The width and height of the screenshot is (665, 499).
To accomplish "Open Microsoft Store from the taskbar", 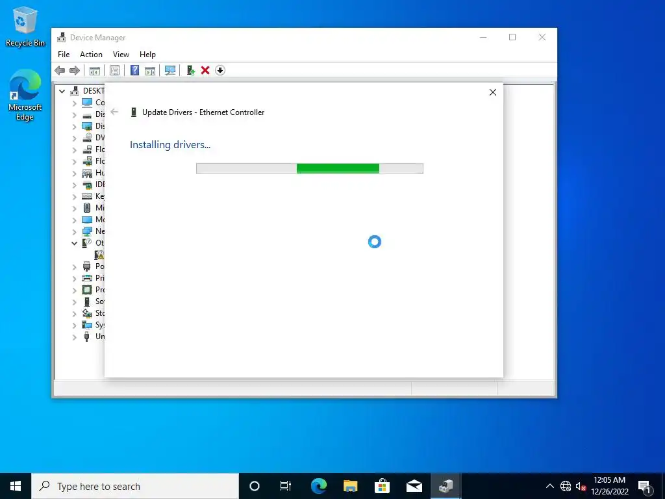I will (382, 486).
